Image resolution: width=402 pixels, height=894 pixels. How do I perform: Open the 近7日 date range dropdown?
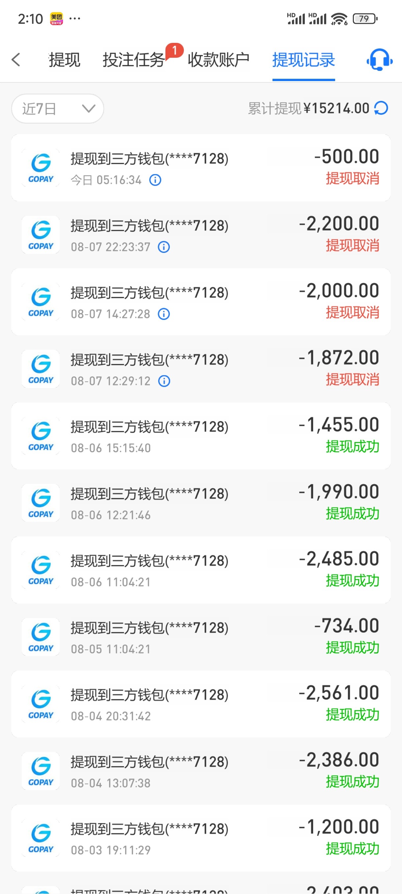click(x=58, y=109)
